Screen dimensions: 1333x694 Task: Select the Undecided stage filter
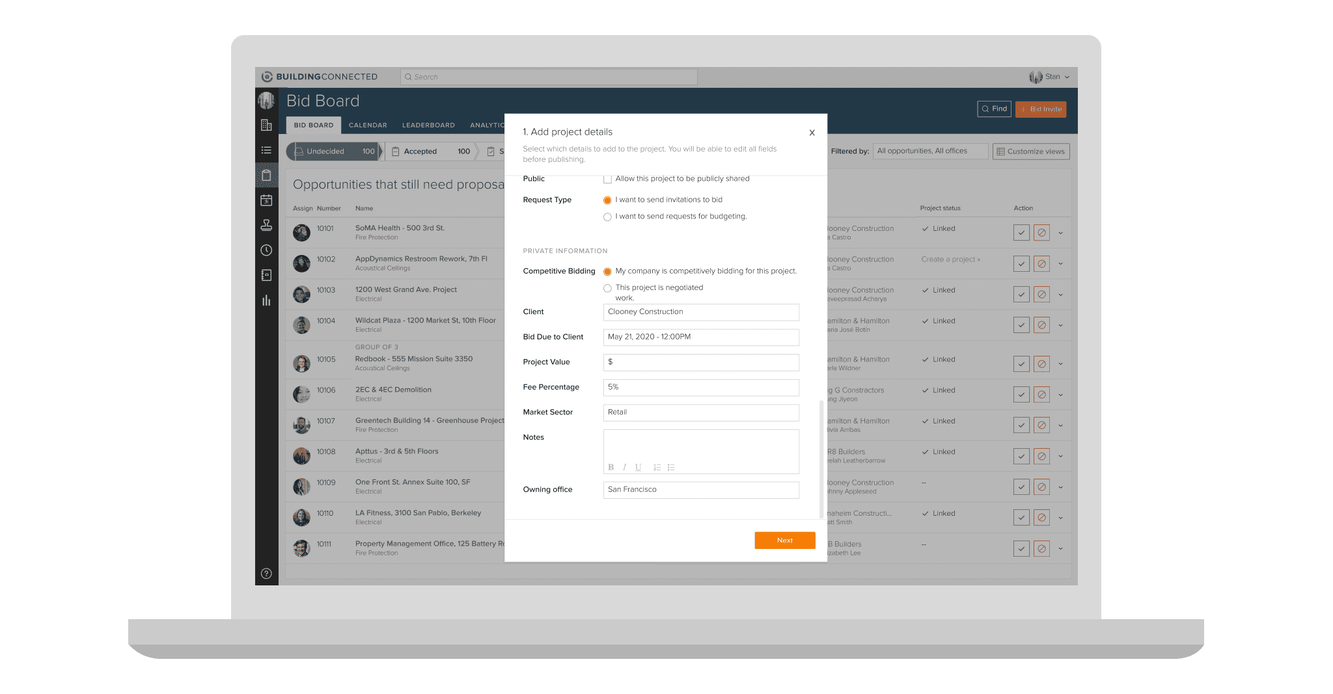point(334,152)
